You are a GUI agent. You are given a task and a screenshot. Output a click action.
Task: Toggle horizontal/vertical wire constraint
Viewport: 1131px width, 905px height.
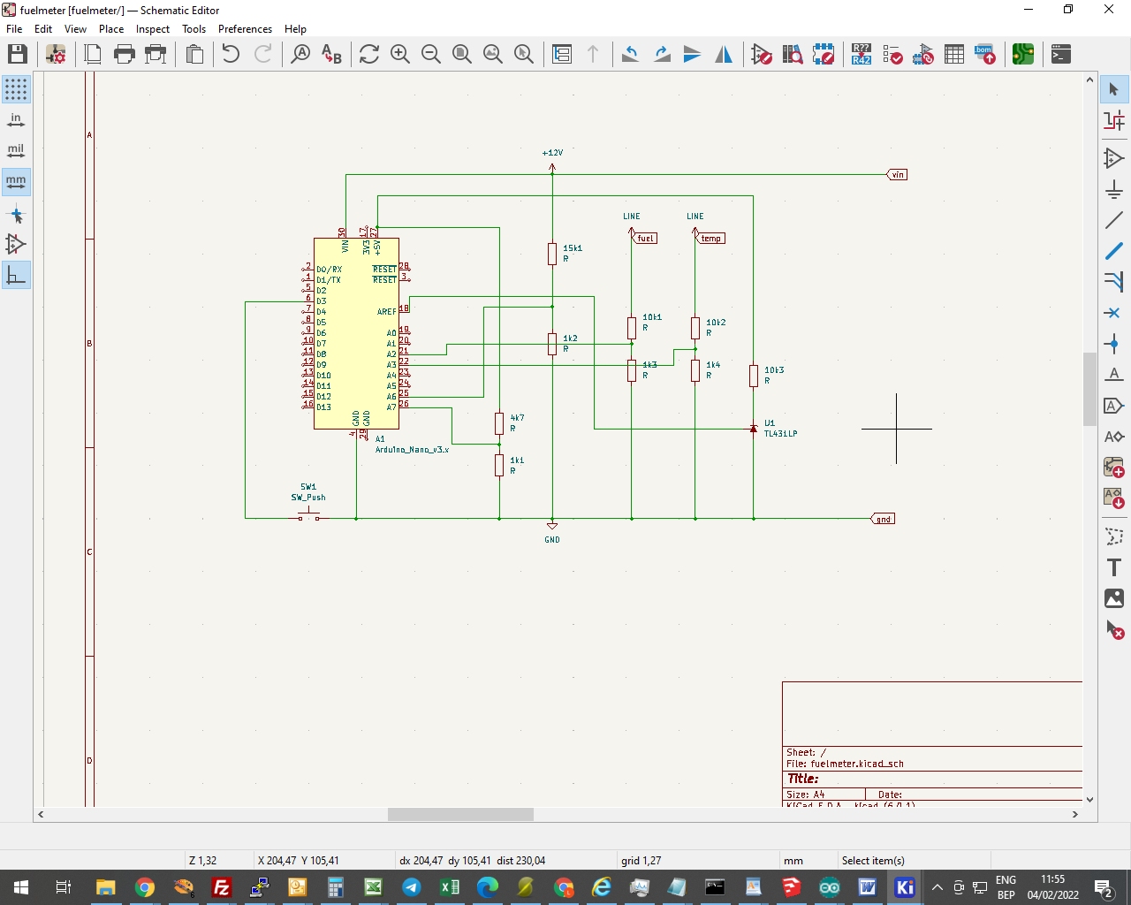pos(16,276)
